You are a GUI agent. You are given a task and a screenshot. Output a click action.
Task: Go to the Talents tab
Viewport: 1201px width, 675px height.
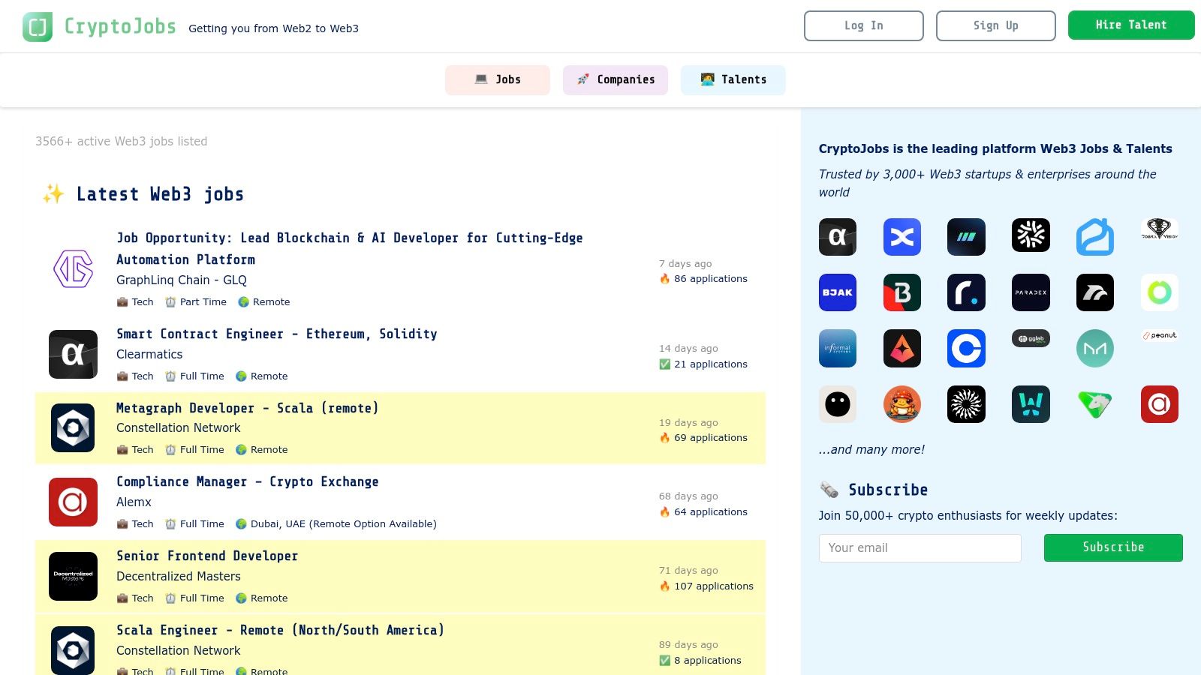coord(733,80)
